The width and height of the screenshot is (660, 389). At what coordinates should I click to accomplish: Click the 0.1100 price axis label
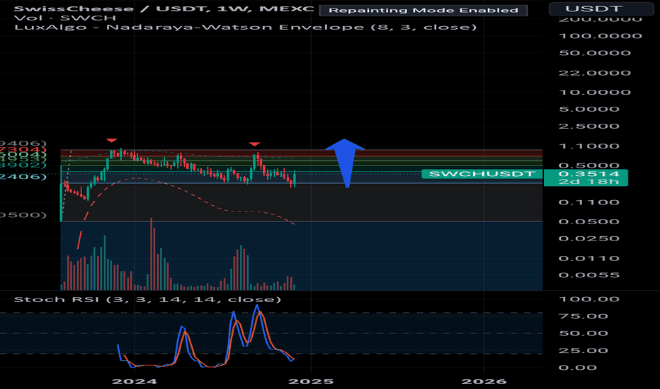(x=589, y=202)
